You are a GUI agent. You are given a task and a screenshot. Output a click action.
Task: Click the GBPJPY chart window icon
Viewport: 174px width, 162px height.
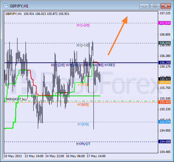[x=5, y=6]
